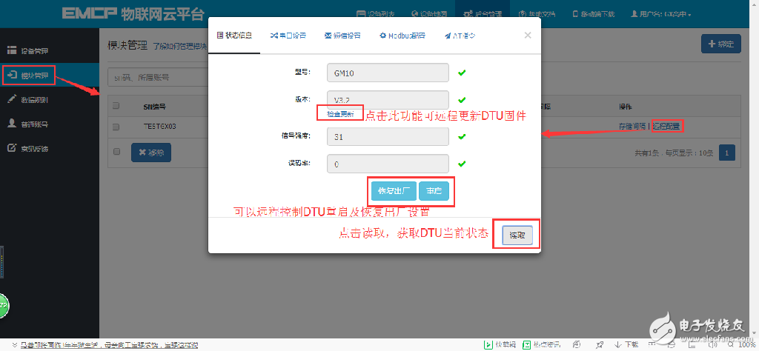759x351 pixels.
Task: Open 设备列表 in the top navigation
Action: pos(376,14)
